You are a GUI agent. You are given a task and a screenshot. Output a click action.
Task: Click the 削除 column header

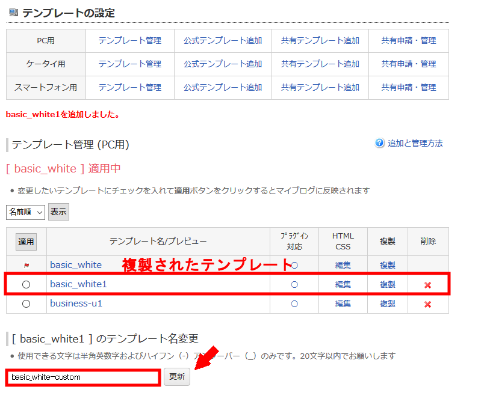428,242
